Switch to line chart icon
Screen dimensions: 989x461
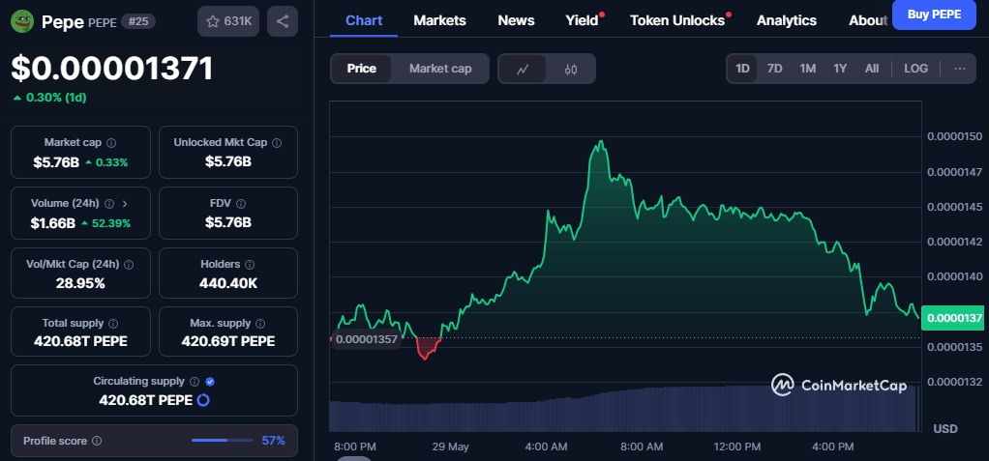point(523,69)
